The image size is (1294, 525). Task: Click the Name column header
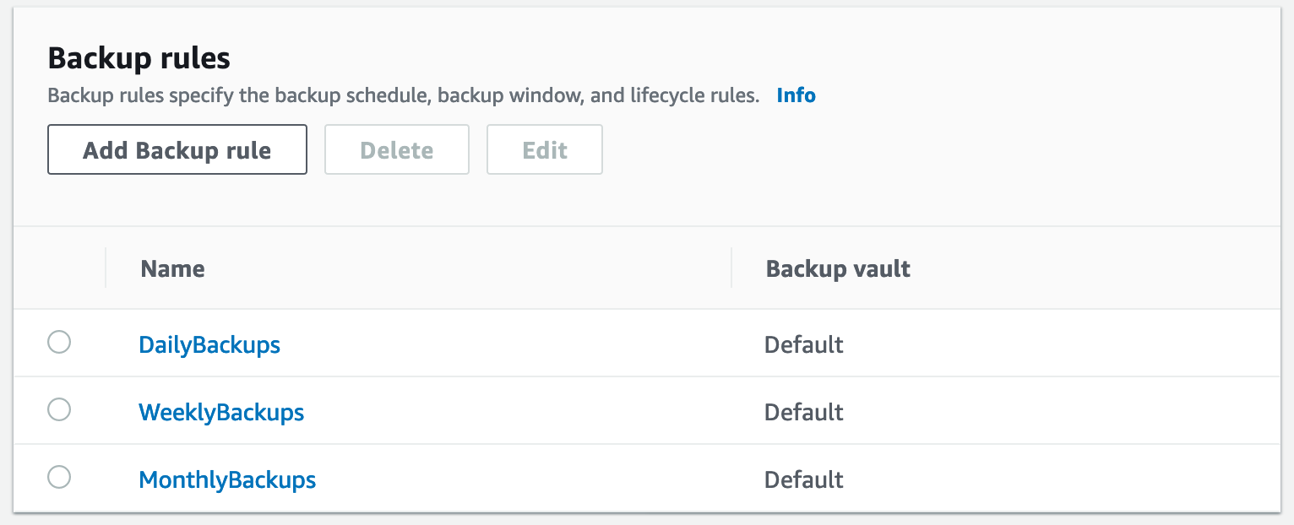click(172, 269)
